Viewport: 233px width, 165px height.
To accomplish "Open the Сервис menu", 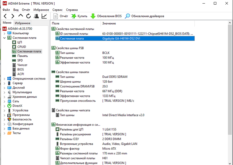I will (x=57, y=10).
